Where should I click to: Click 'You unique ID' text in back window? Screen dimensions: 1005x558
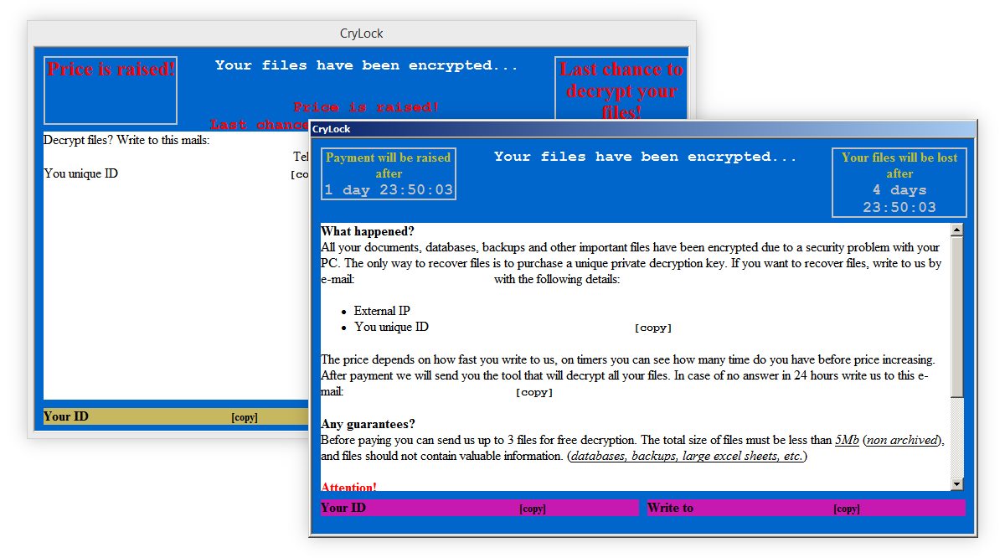pos(80,173)
